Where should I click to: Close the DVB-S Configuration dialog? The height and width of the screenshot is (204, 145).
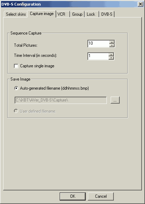(x=140, y=4)
